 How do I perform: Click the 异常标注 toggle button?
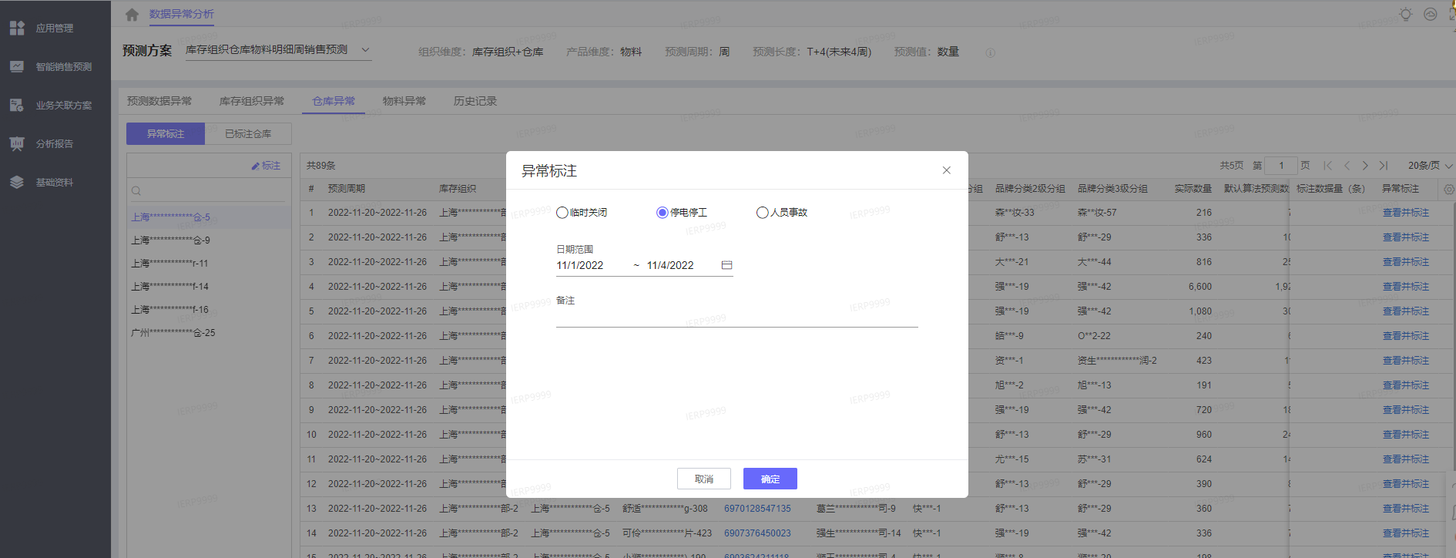[x=166, y=133]
